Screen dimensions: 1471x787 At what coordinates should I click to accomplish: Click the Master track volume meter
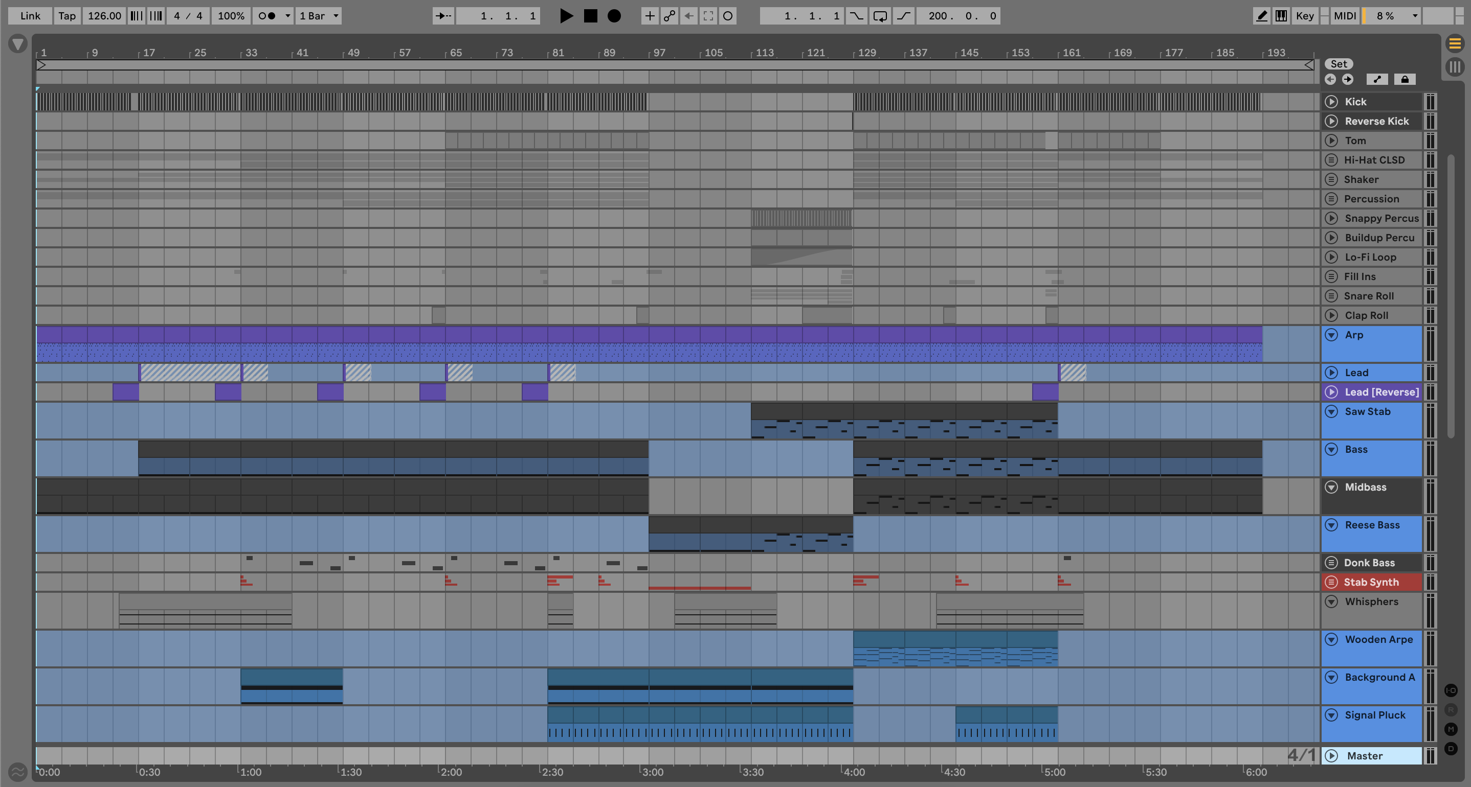tap(1430, 756)
